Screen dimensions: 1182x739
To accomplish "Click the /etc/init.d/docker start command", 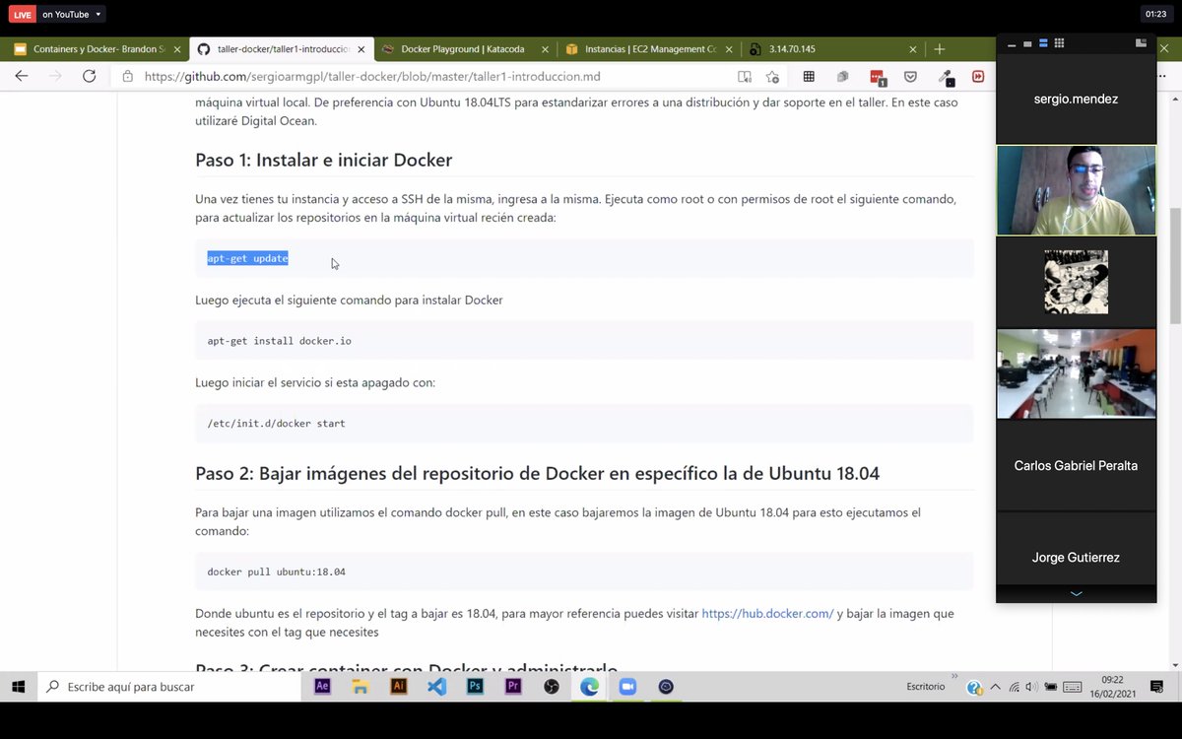I will click(276, 424).
